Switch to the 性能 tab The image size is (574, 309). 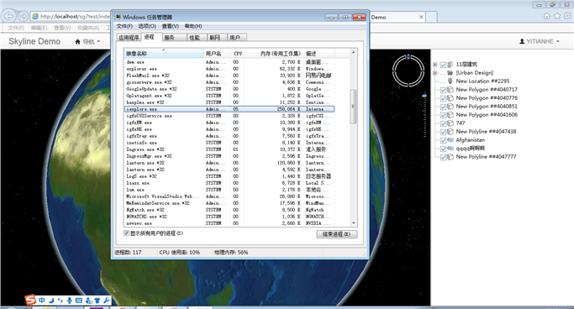point(197,38)
